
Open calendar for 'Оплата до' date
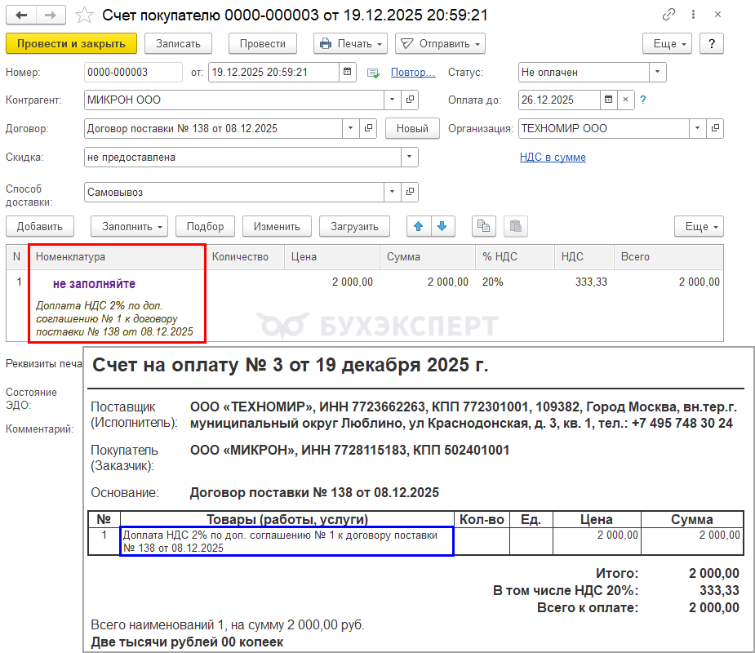(x=608, y=100)
